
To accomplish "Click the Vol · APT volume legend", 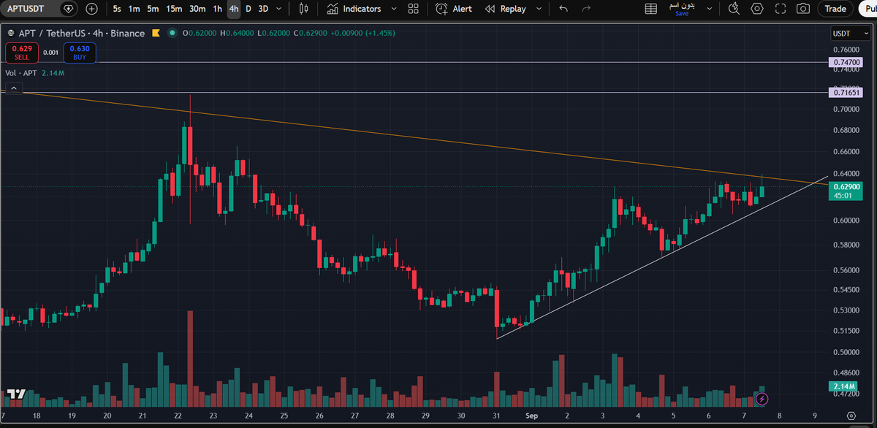I will click(x=34, y=73).
